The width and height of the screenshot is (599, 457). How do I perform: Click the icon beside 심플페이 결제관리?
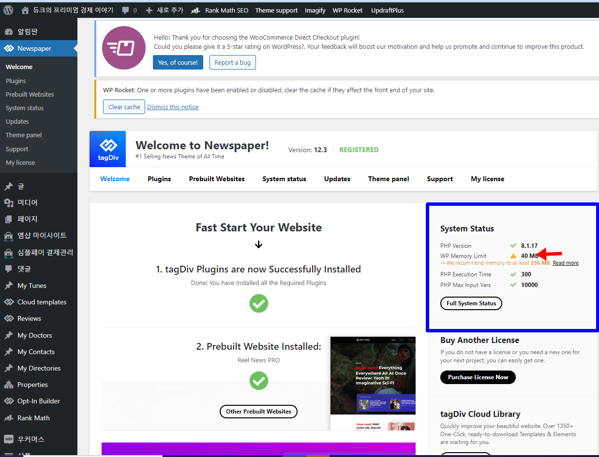coord(9,253)
